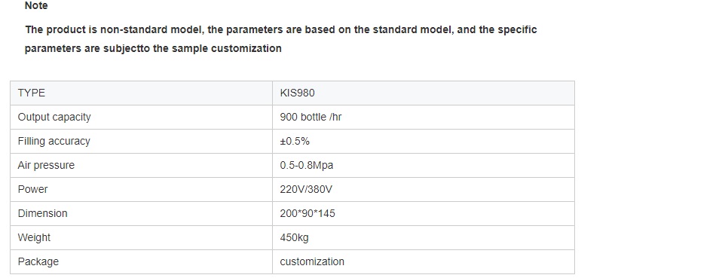Select the Air pressure label cell
The image size is (719, 278).
point(141,165)
